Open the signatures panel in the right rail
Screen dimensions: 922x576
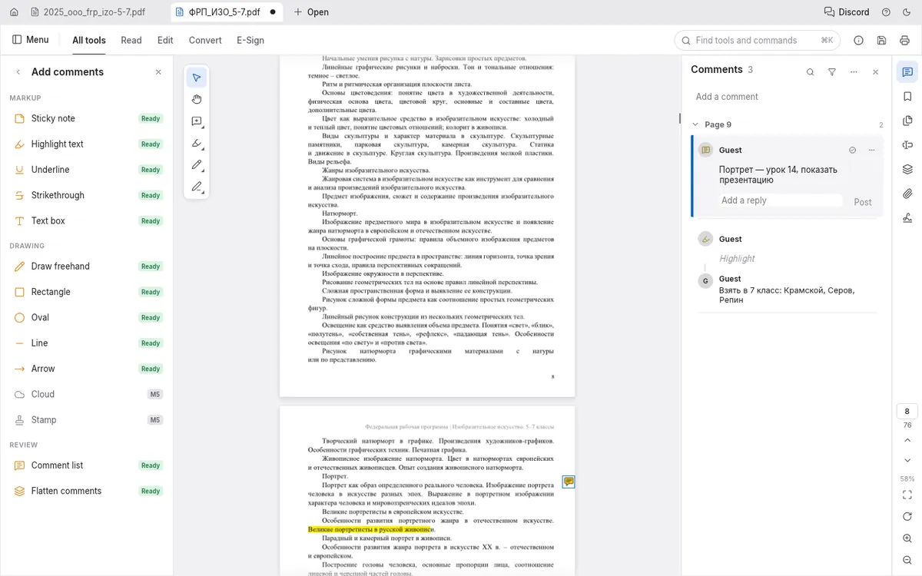(907, 217)
